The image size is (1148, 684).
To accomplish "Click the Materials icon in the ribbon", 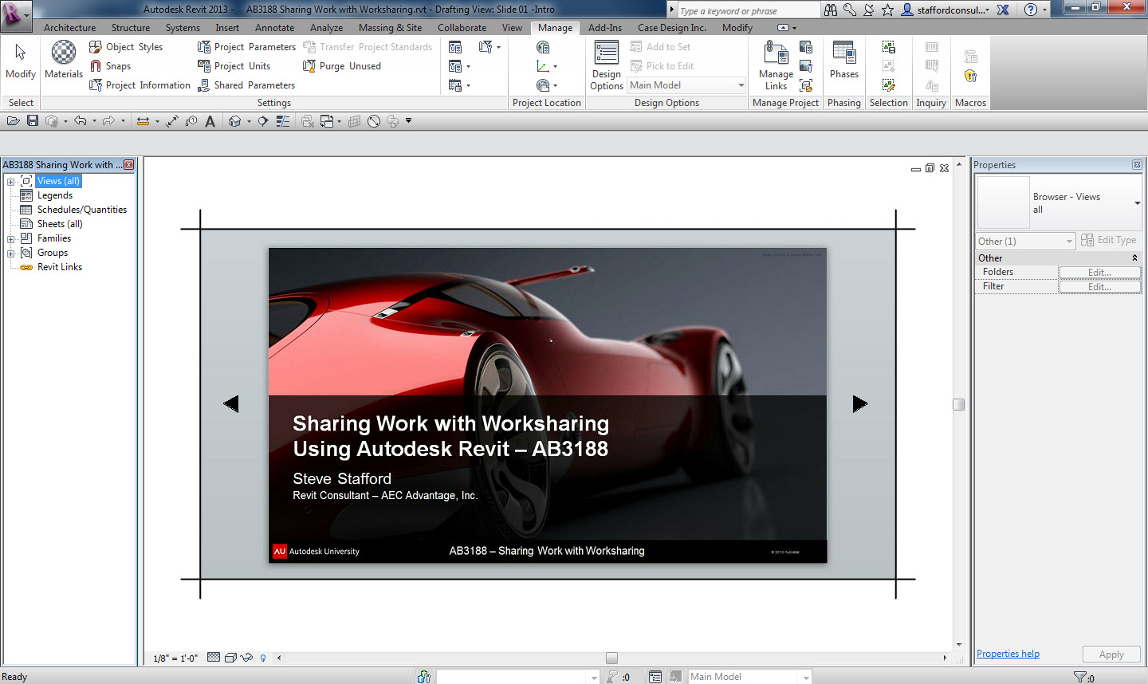I will tap(64, 60).
